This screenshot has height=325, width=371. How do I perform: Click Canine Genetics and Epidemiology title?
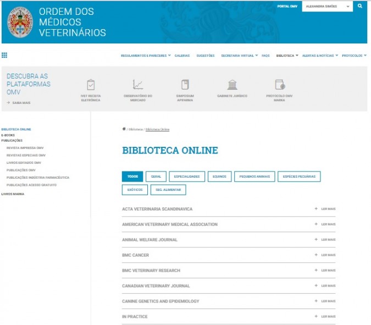[160, 301]
